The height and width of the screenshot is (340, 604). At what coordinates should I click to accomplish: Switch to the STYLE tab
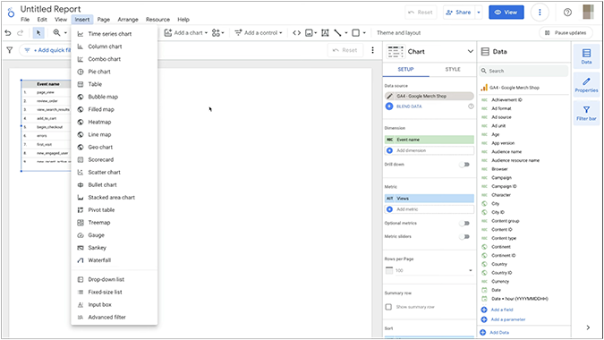(453, 69)
